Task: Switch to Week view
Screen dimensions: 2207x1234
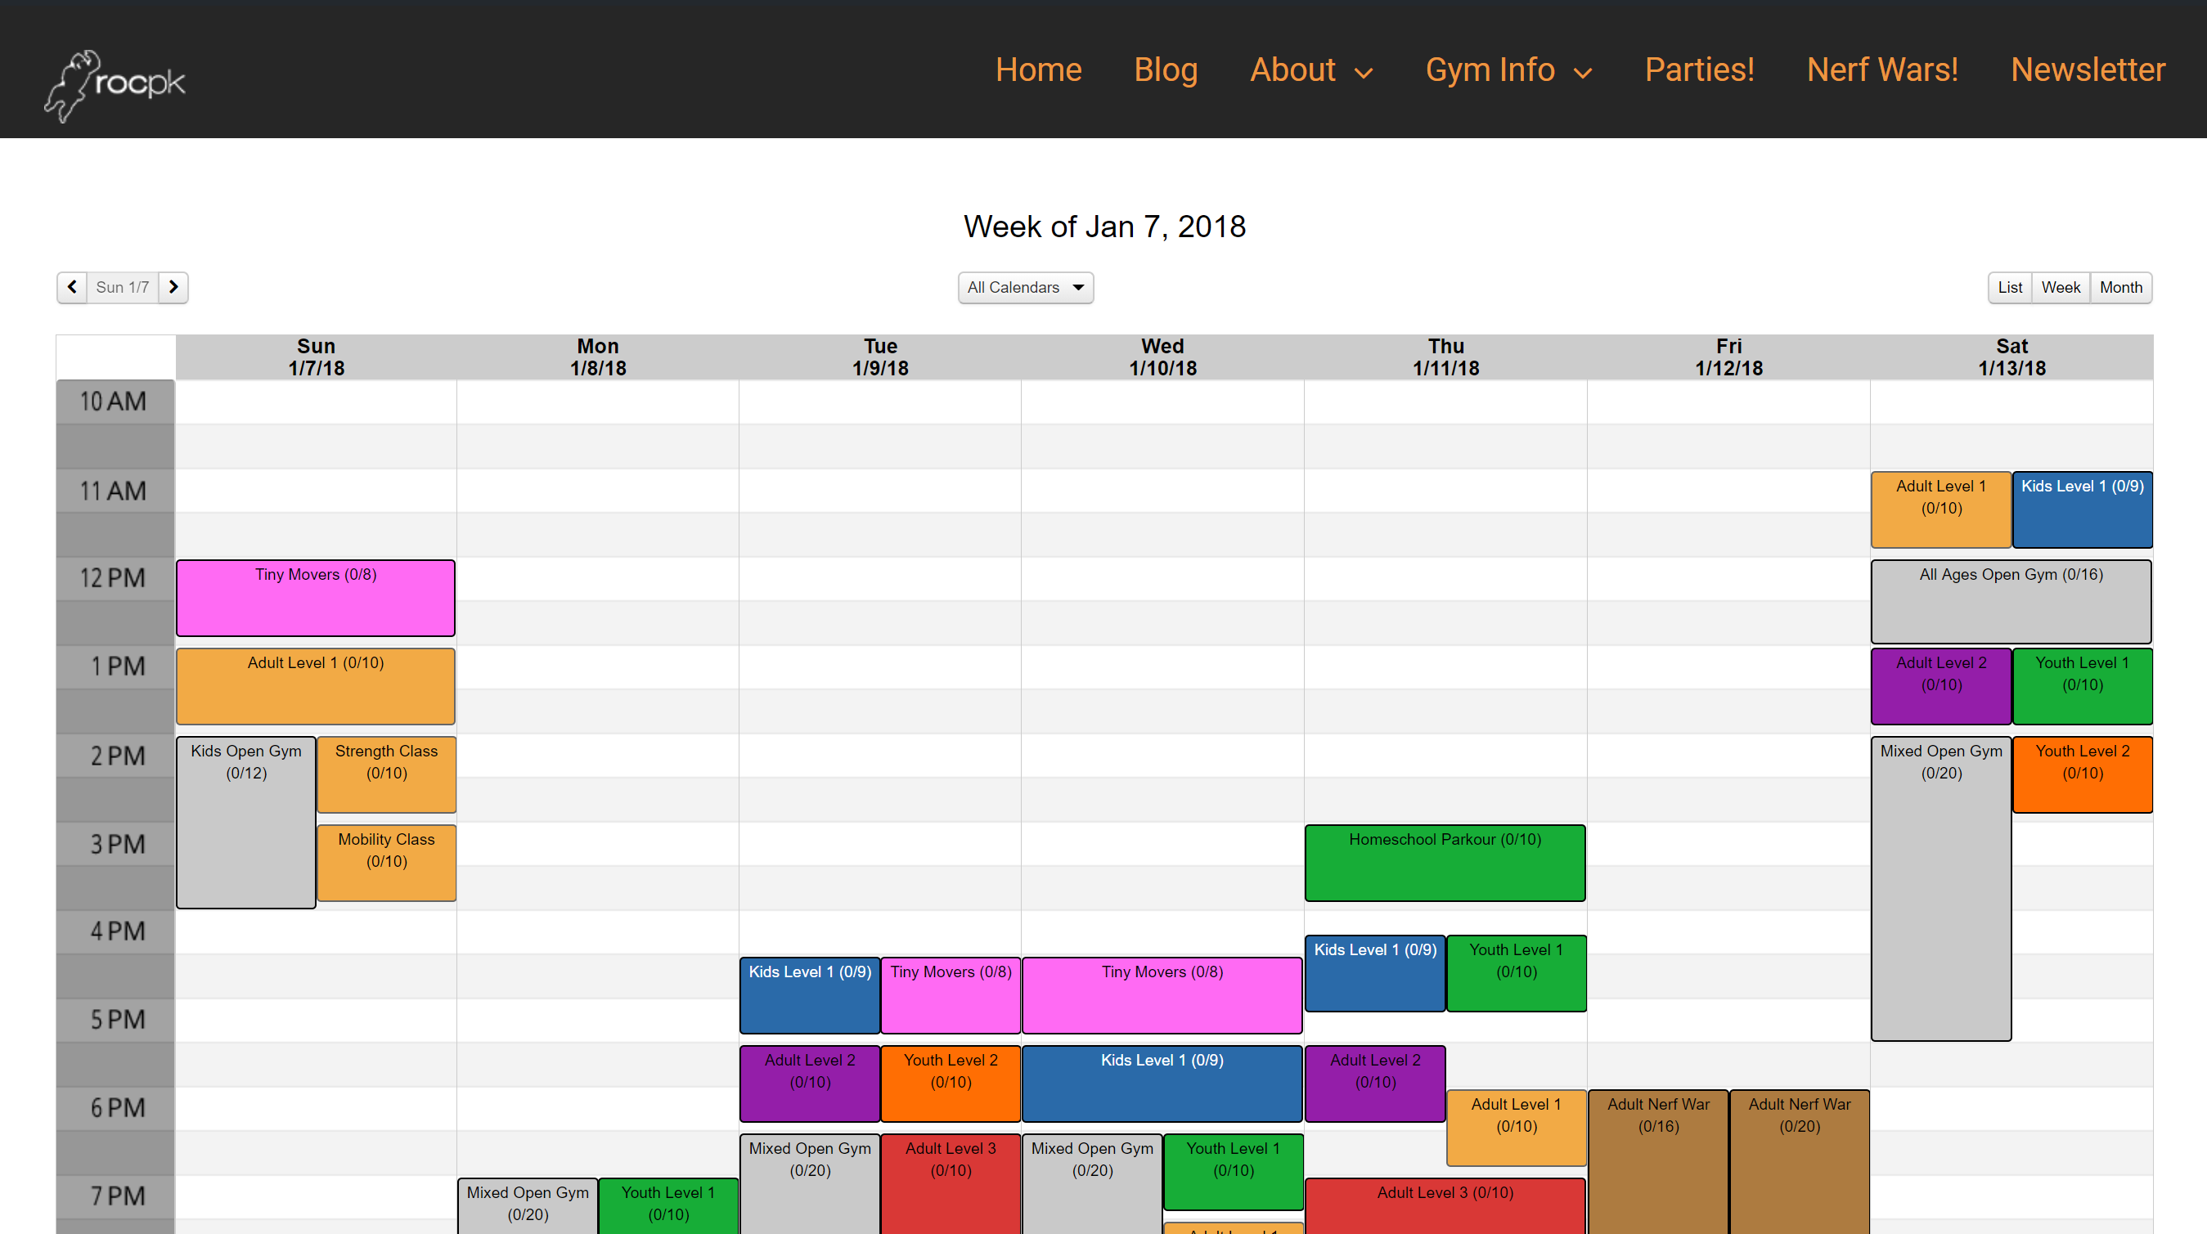Action: pyautogui.click(x=2060, y=287)
